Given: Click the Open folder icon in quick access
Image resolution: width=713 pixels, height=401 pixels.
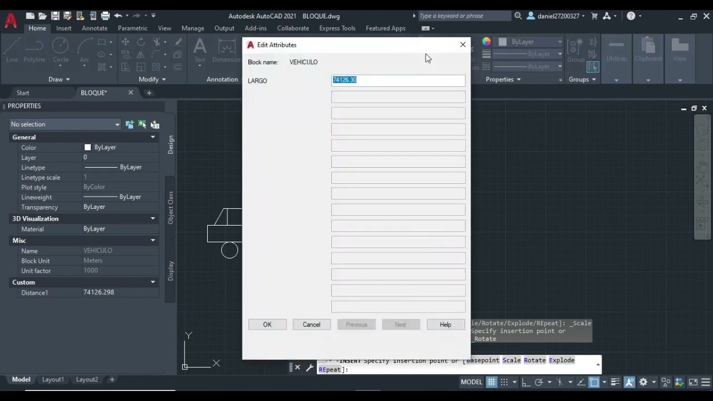Looking at the screenshot, I should pyautogui.click(x=42, y=16).
